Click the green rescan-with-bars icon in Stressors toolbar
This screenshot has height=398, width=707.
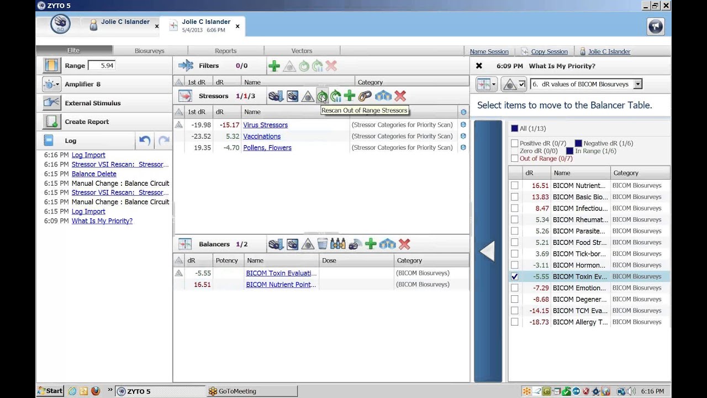pos(336,96)
